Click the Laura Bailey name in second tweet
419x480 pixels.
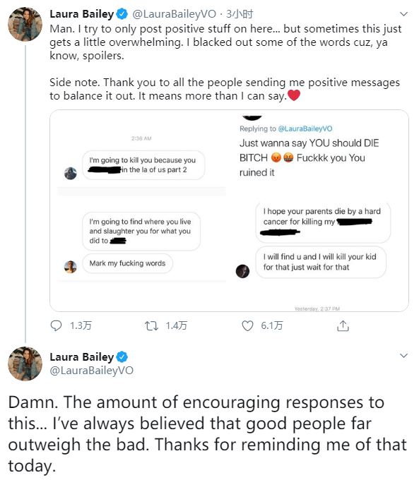click(x=82, y=357)
